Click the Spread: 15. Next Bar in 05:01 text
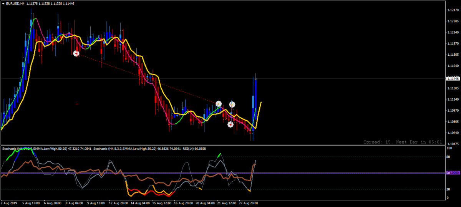The width and height of the screenshot is (461, 207). 403,142
